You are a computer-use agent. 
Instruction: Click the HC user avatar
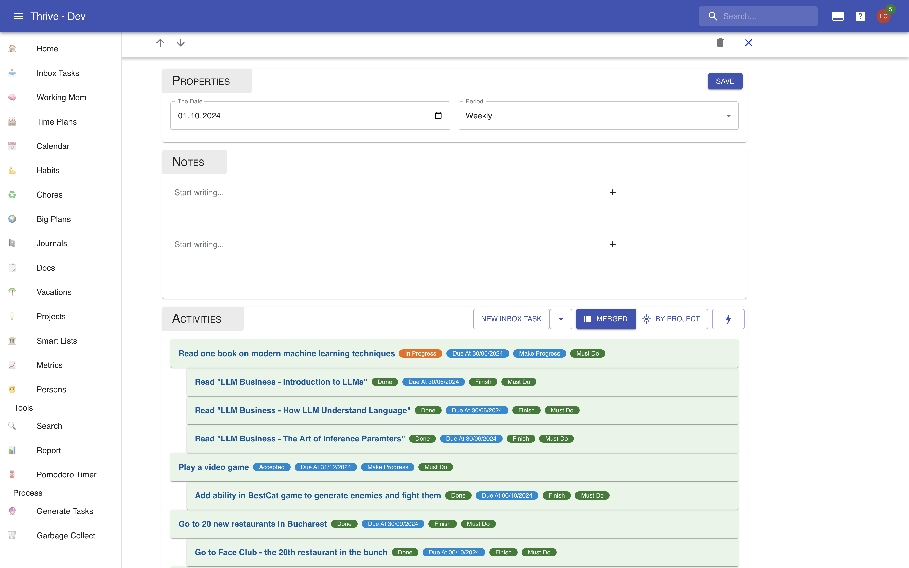[x=883, y=16]
